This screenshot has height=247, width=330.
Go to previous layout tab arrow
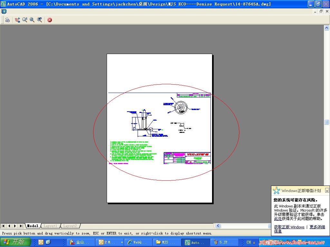[x=9, y=226]
